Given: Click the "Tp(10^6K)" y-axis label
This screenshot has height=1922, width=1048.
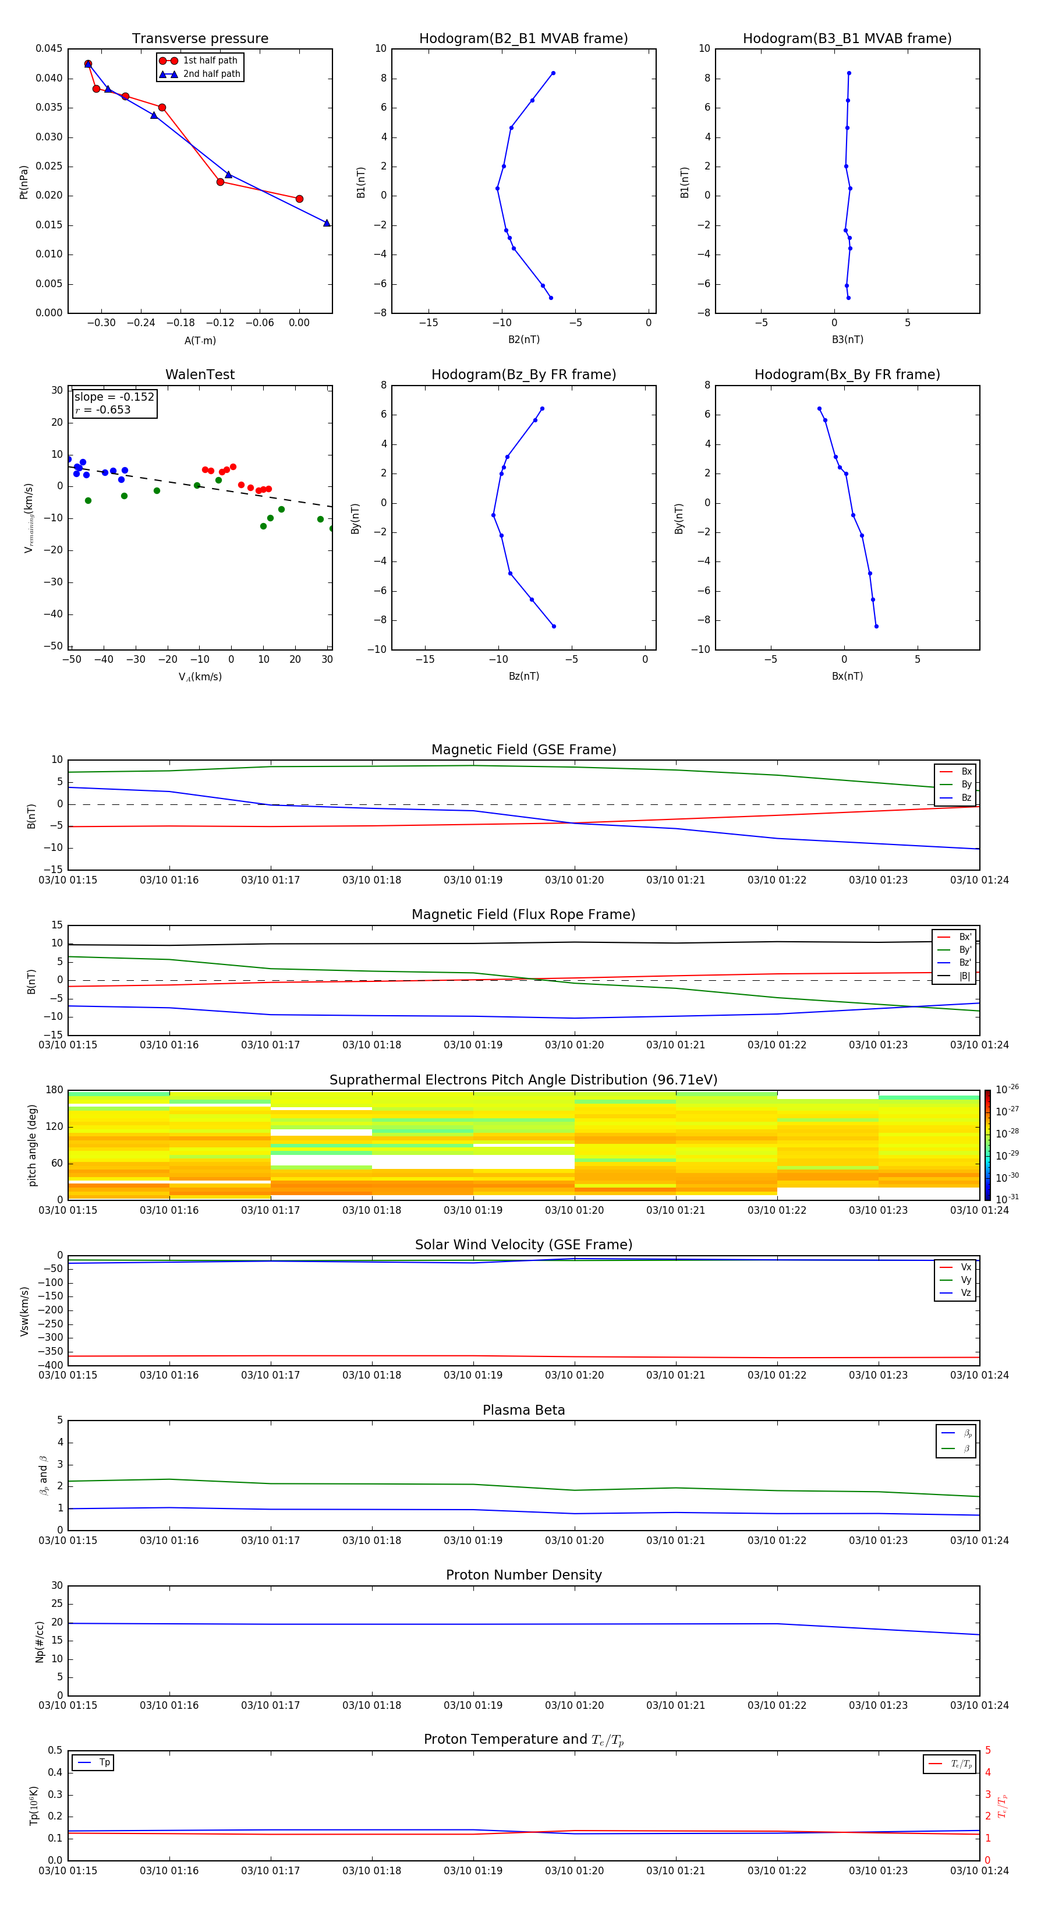Looking at the screenshot, I should tap(34, 1806).
